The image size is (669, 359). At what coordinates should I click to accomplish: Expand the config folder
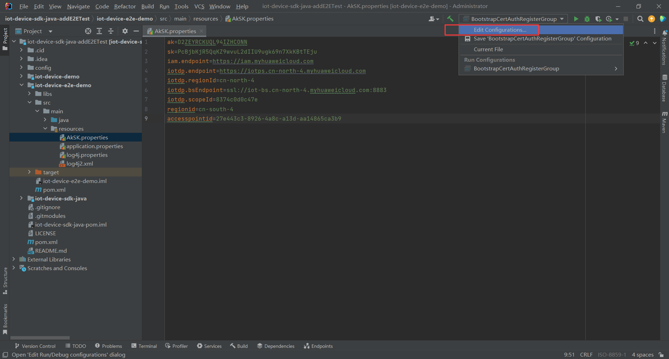coord(21,68)
